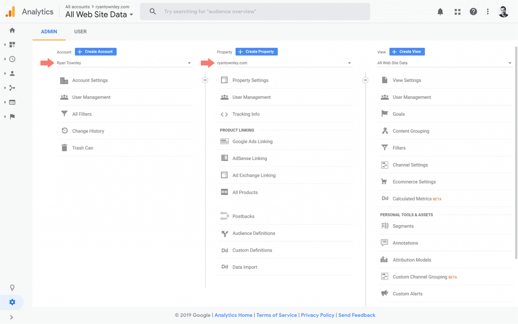Click the Create View button
Viewport: 518px width, 324px height.
tap(407, 52)
